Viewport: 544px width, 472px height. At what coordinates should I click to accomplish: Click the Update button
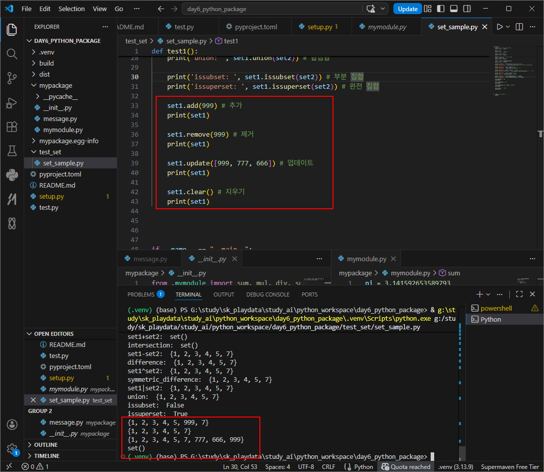pyautogui.click(x=407, y=9)
